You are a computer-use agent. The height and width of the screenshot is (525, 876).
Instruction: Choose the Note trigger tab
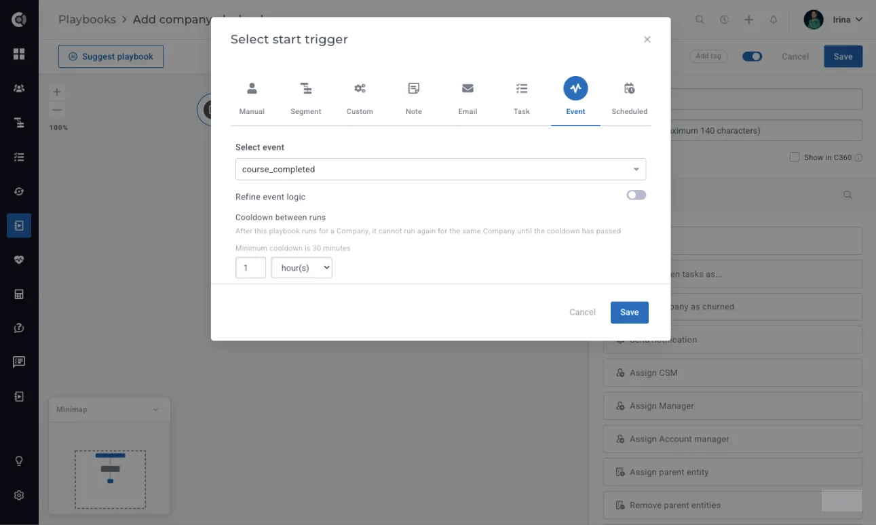coord(414,98)
